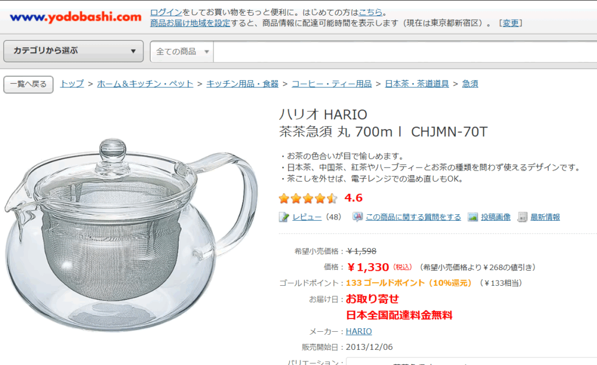Click the yodobashi.com logo

pyautogui.click(x=75, y=17)
